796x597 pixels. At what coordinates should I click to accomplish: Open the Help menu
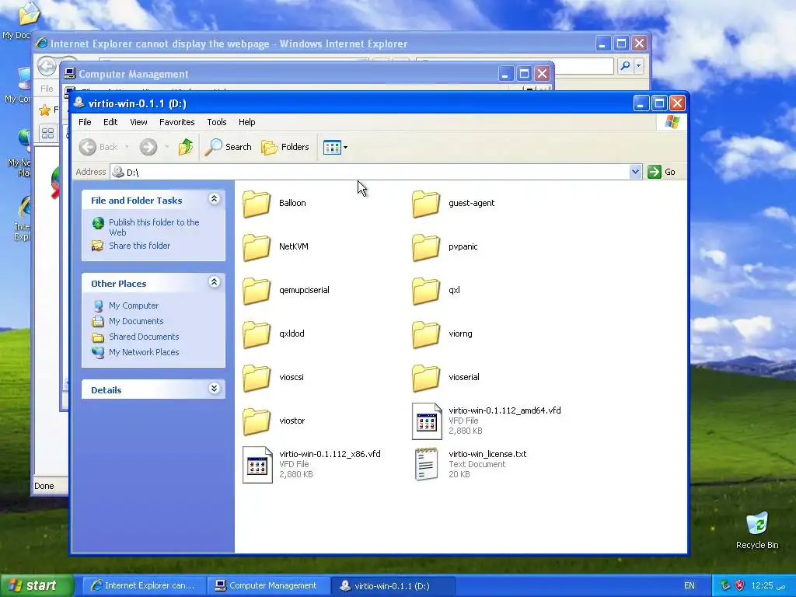[x=246, y=122]
